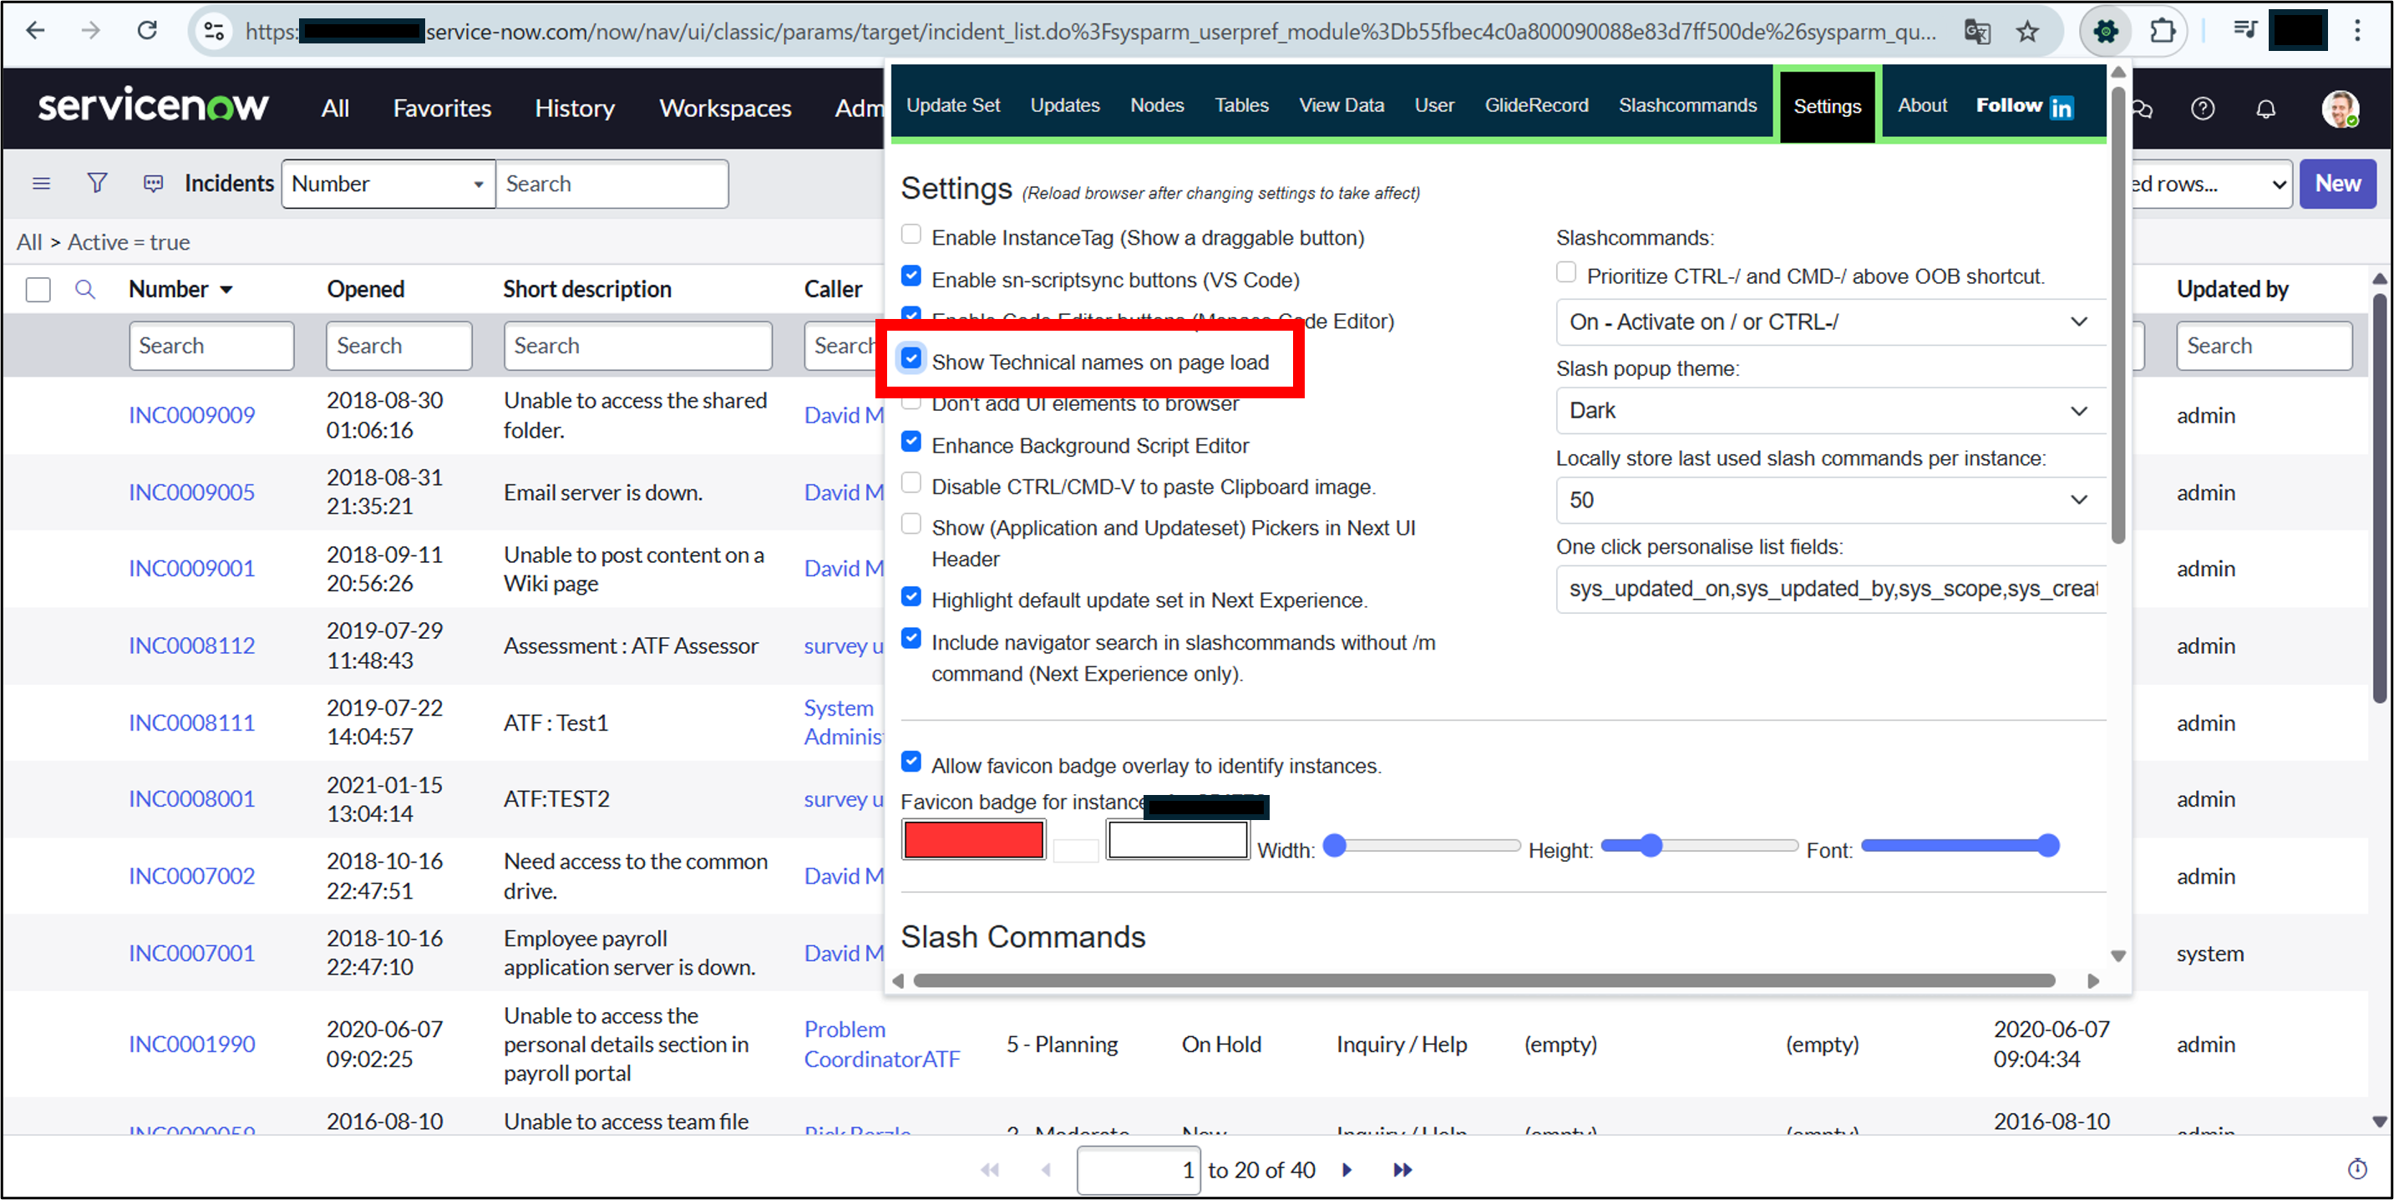Click the white favicon text color swatch

click(x=1178, y=839)
